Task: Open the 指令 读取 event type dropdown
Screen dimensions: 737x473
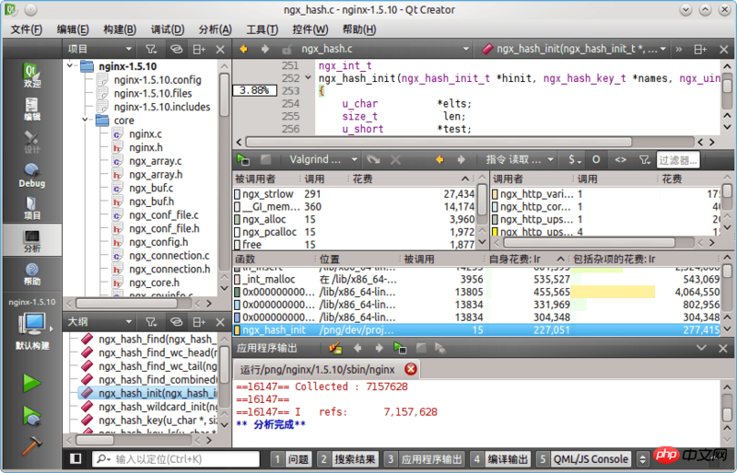Action: click(x=521, y=159)
